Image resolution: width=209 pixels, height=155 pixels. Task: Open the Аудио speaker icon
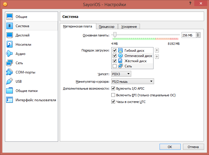pos(10,54)
